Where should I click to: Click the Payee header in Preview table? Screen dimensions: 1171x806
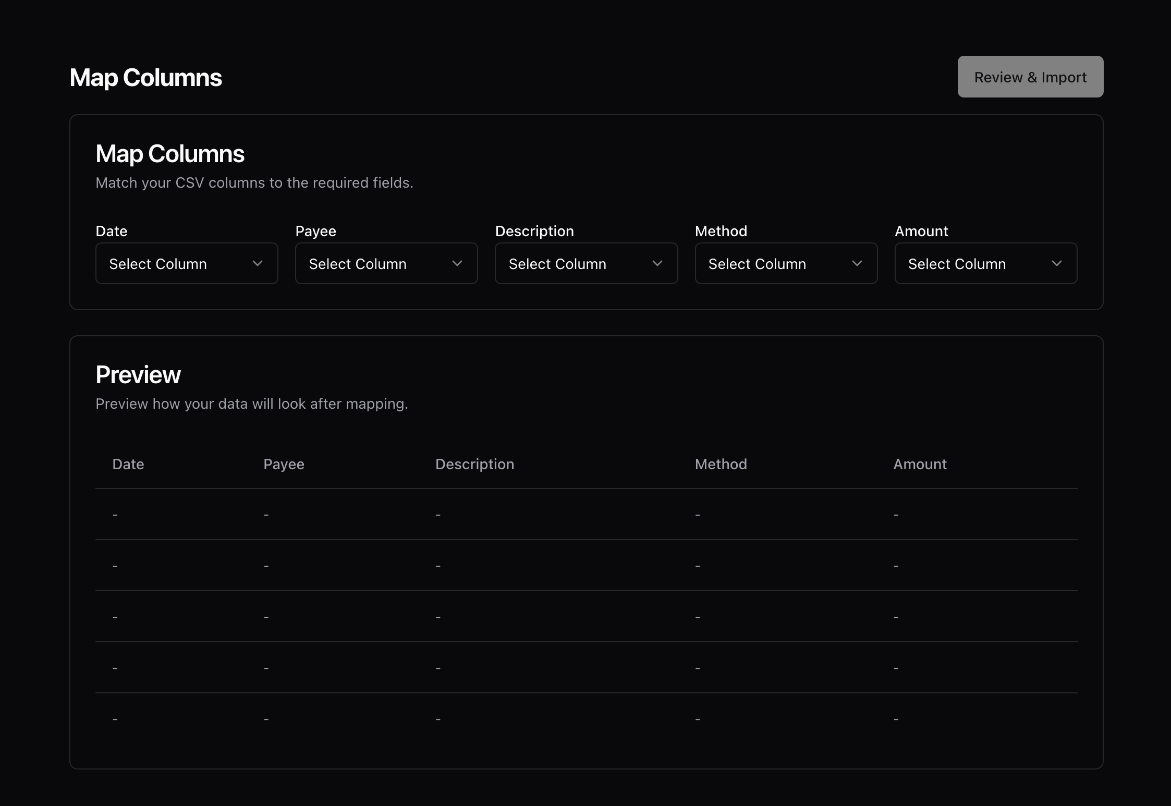click(284, 464)
